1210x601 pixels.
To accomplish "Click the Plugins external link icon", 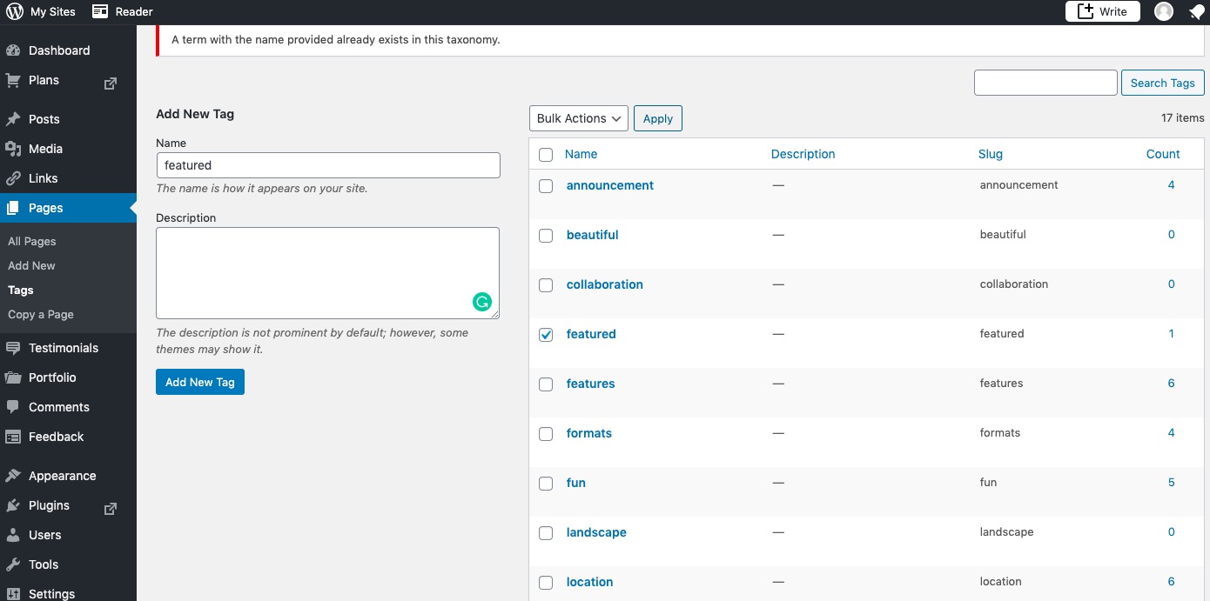I will 111,508.
